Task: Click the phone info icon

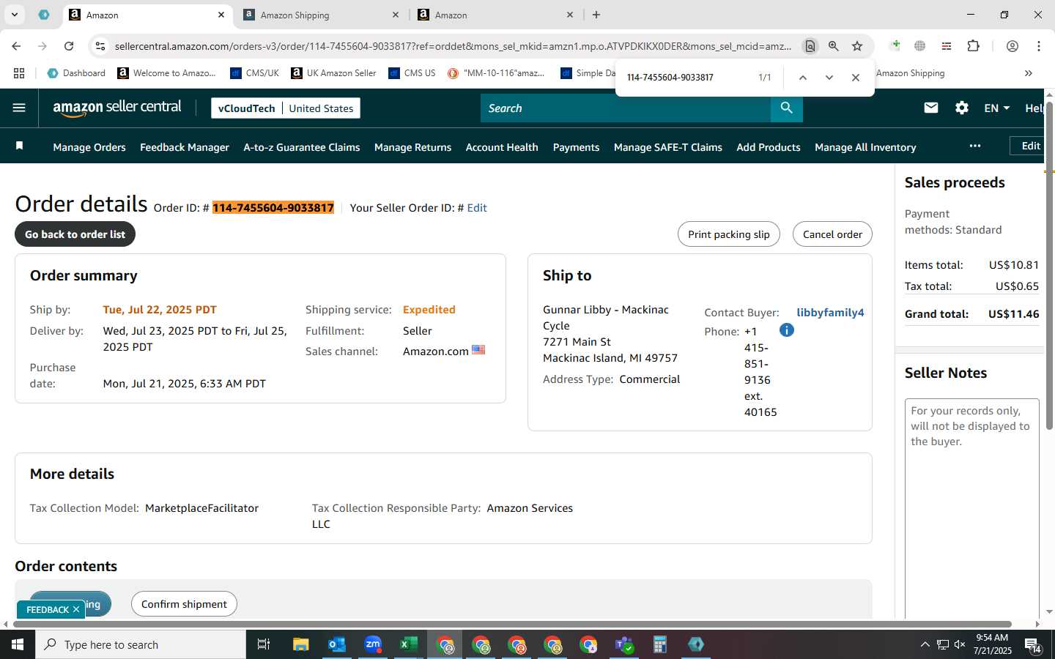Action: click(786, 330)
